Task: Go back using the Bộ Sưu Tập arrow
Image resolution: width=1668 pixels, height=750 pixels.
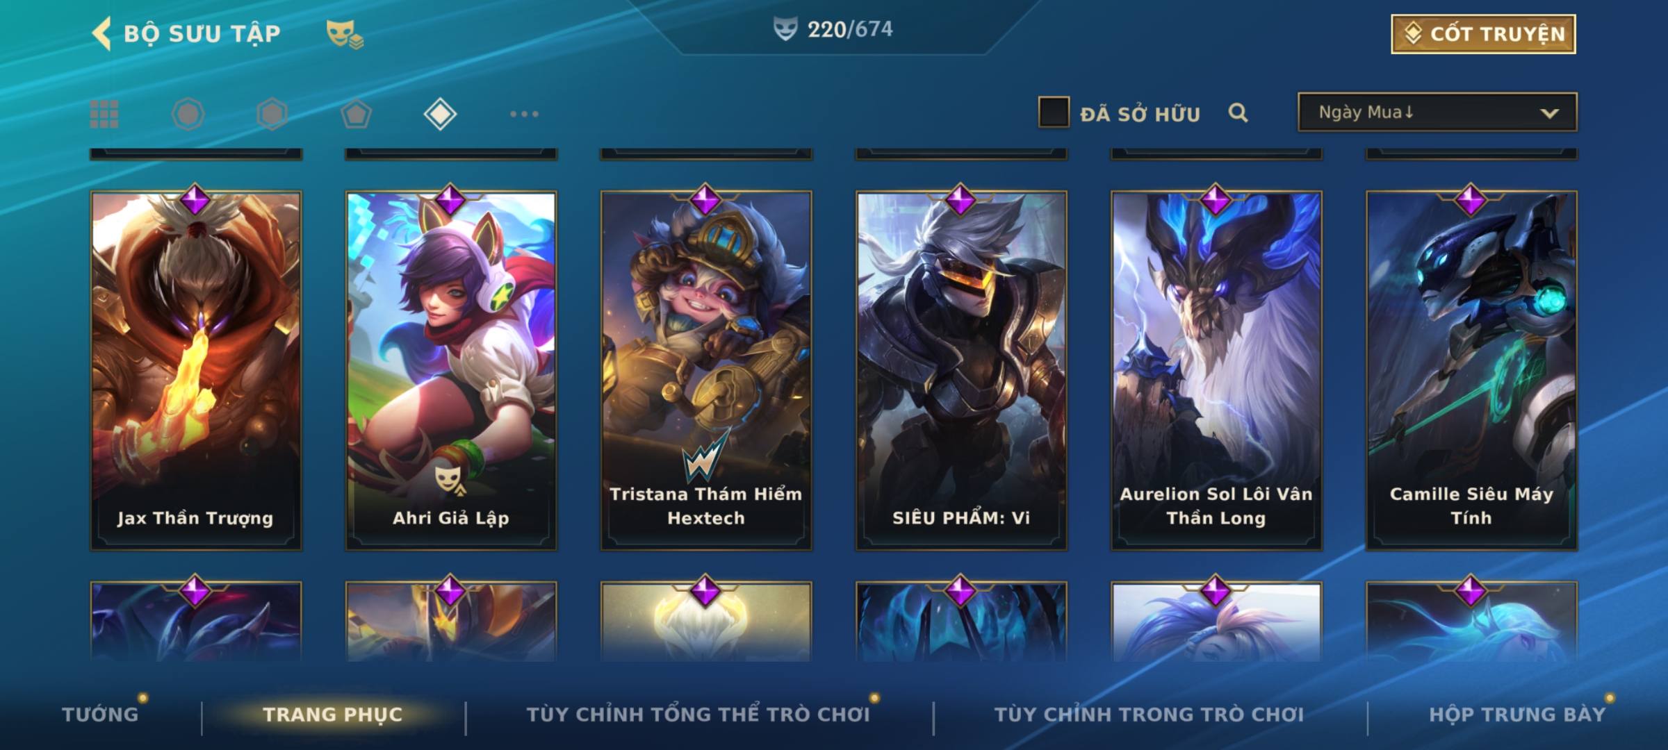Action: 102,33
